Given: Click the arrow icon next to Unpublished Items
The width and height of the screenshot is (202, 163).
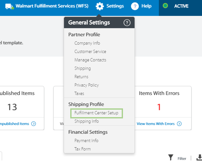Looking at the screenshot, I should point(33,124).
